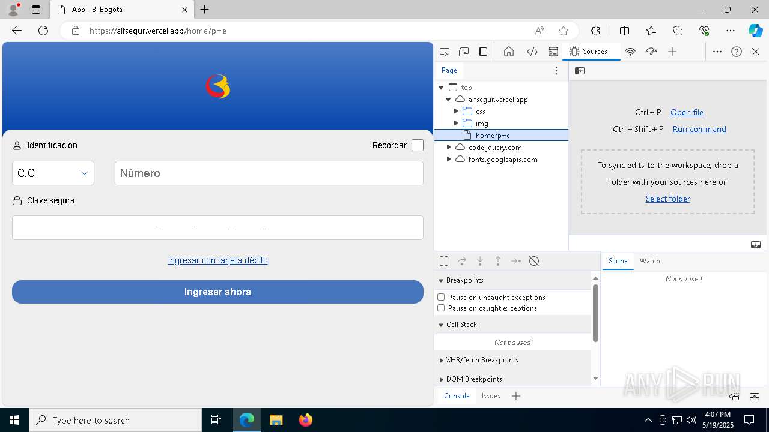Expand code.jquery.com node
The width and height of the screenshot is (769, 432).
click(449, 147)
